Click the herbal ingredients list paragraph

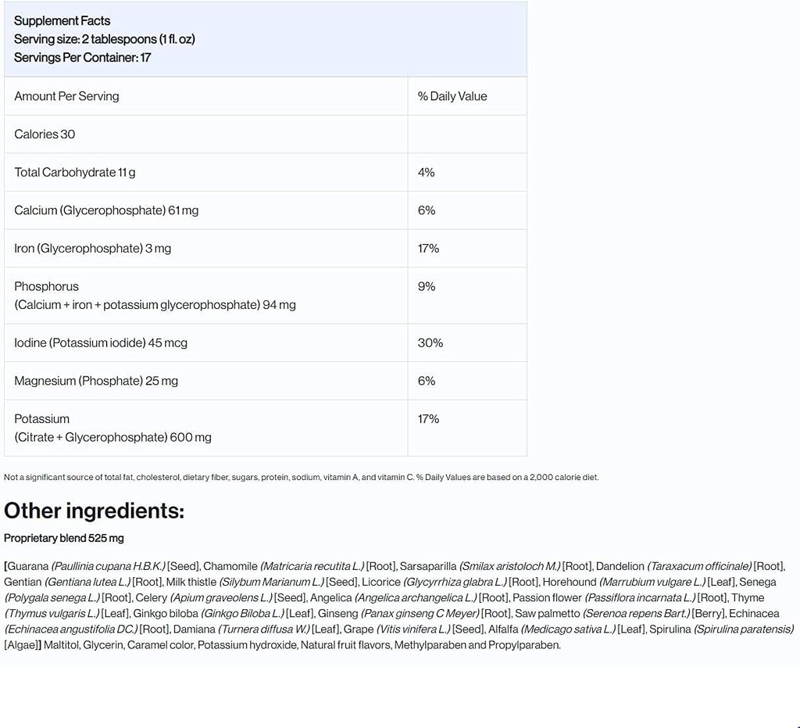click(x=398, y=605)
